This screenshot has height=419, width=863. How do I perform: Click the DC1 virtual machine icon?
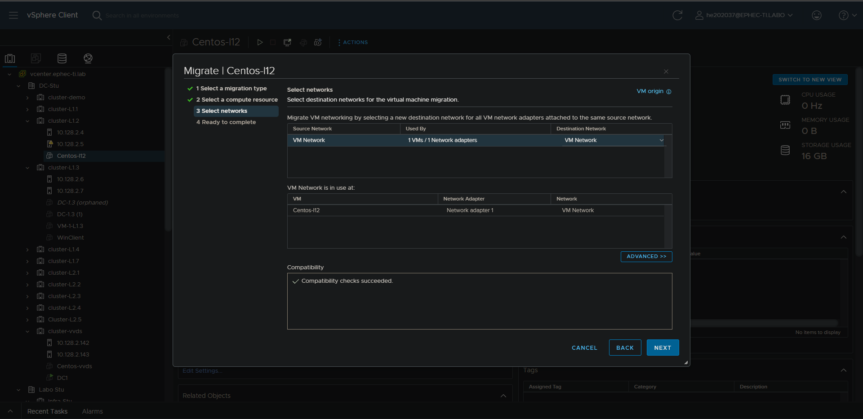49,378
